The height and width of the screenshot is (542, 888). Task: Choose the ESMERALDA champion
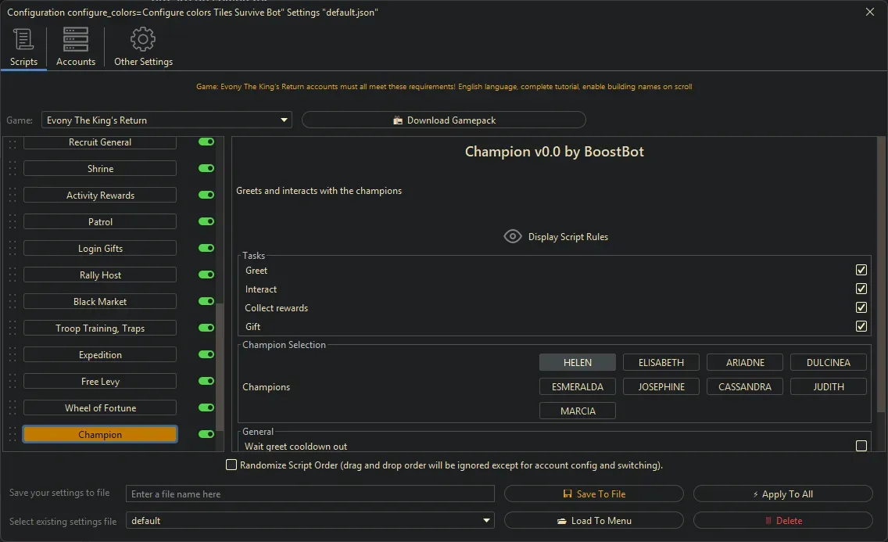click(578, 387)
